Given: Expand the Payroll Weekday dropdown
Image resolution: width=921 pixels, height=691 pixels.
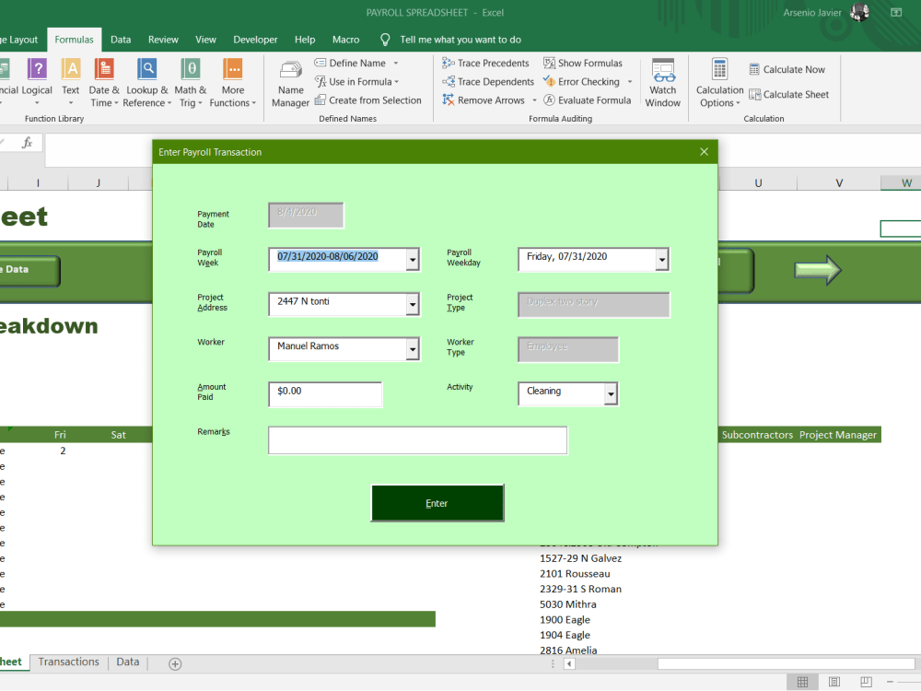Looking at the screenshot, I should 661,259.
